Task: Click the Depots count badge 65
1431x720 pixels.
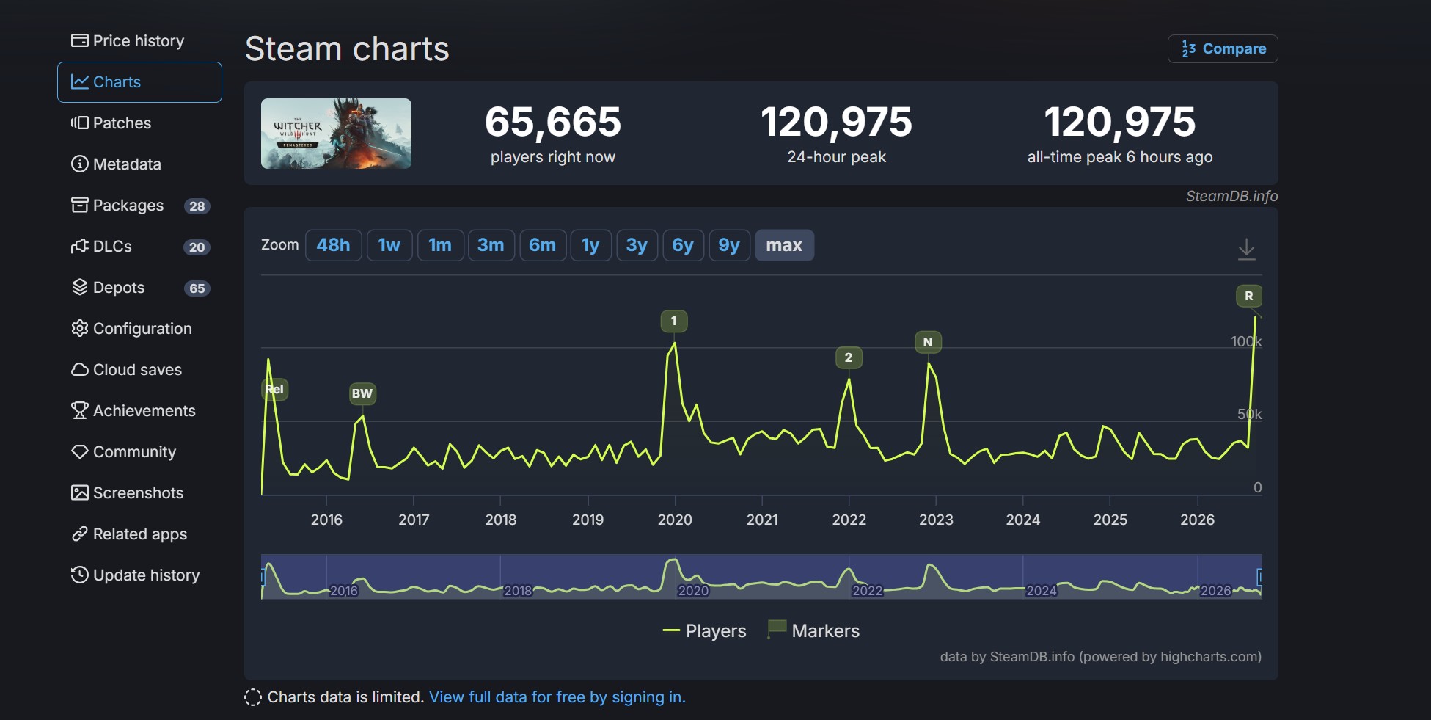Action: click(x=197, y=288)
